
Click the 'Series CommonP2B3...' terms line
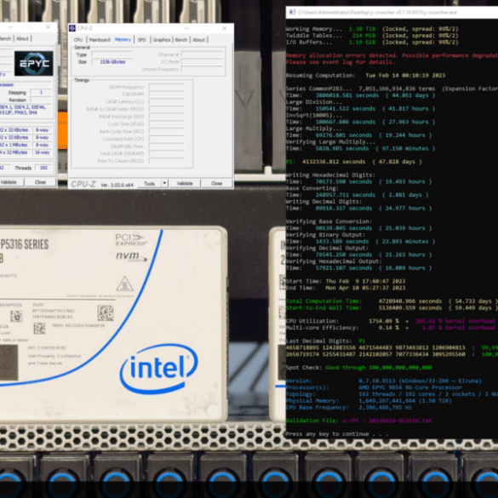(x=392, y=89)
